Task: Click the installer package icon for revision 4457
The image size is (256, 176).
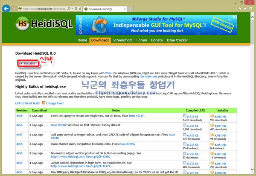Action: coord(212,135)
